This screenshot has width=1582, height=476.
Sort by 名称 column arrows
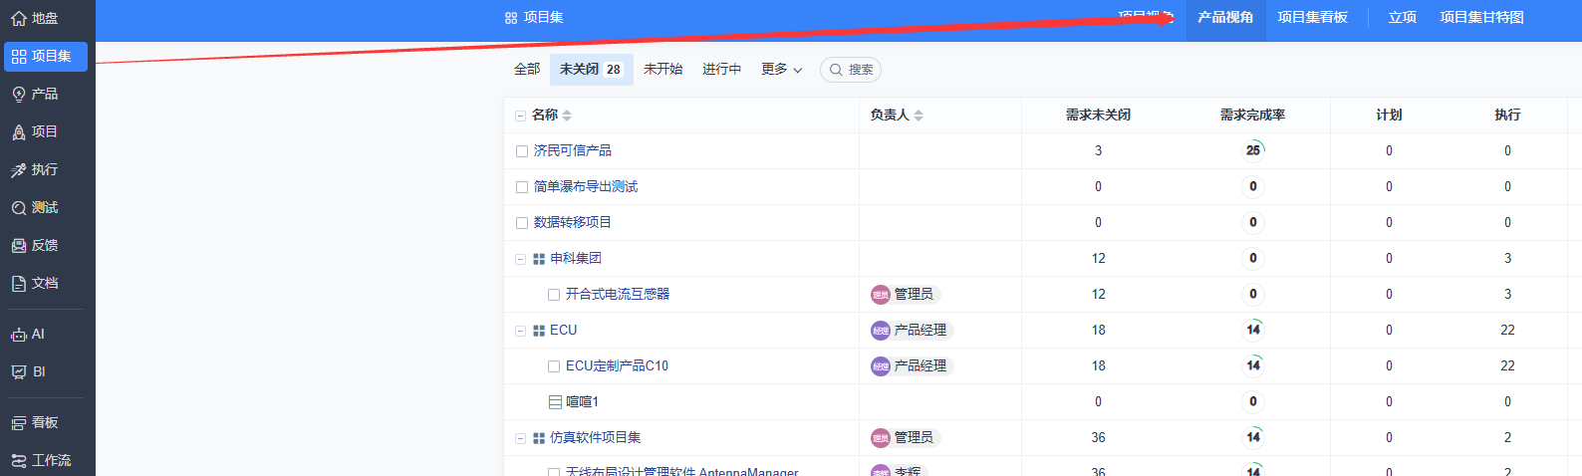567,116
